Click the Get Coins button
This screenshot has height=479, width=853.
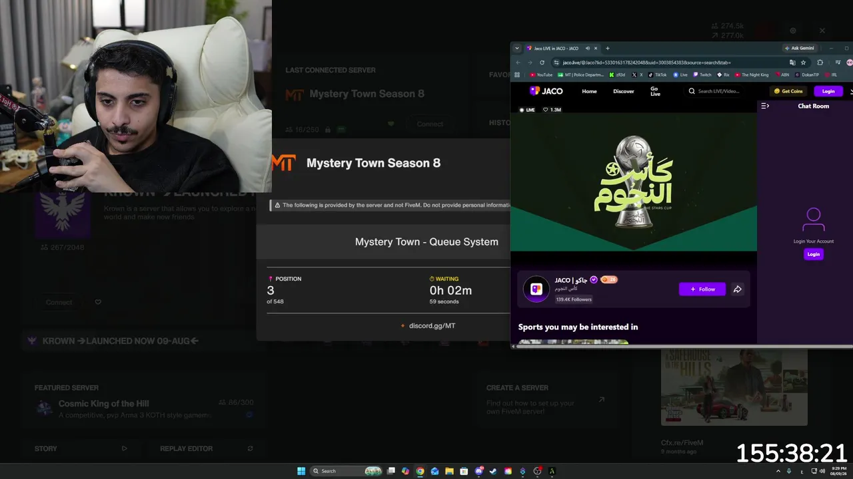click(788, 91)
